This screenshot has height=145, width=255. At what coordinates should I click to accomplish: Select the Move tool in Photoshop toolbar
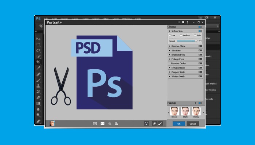38,39
